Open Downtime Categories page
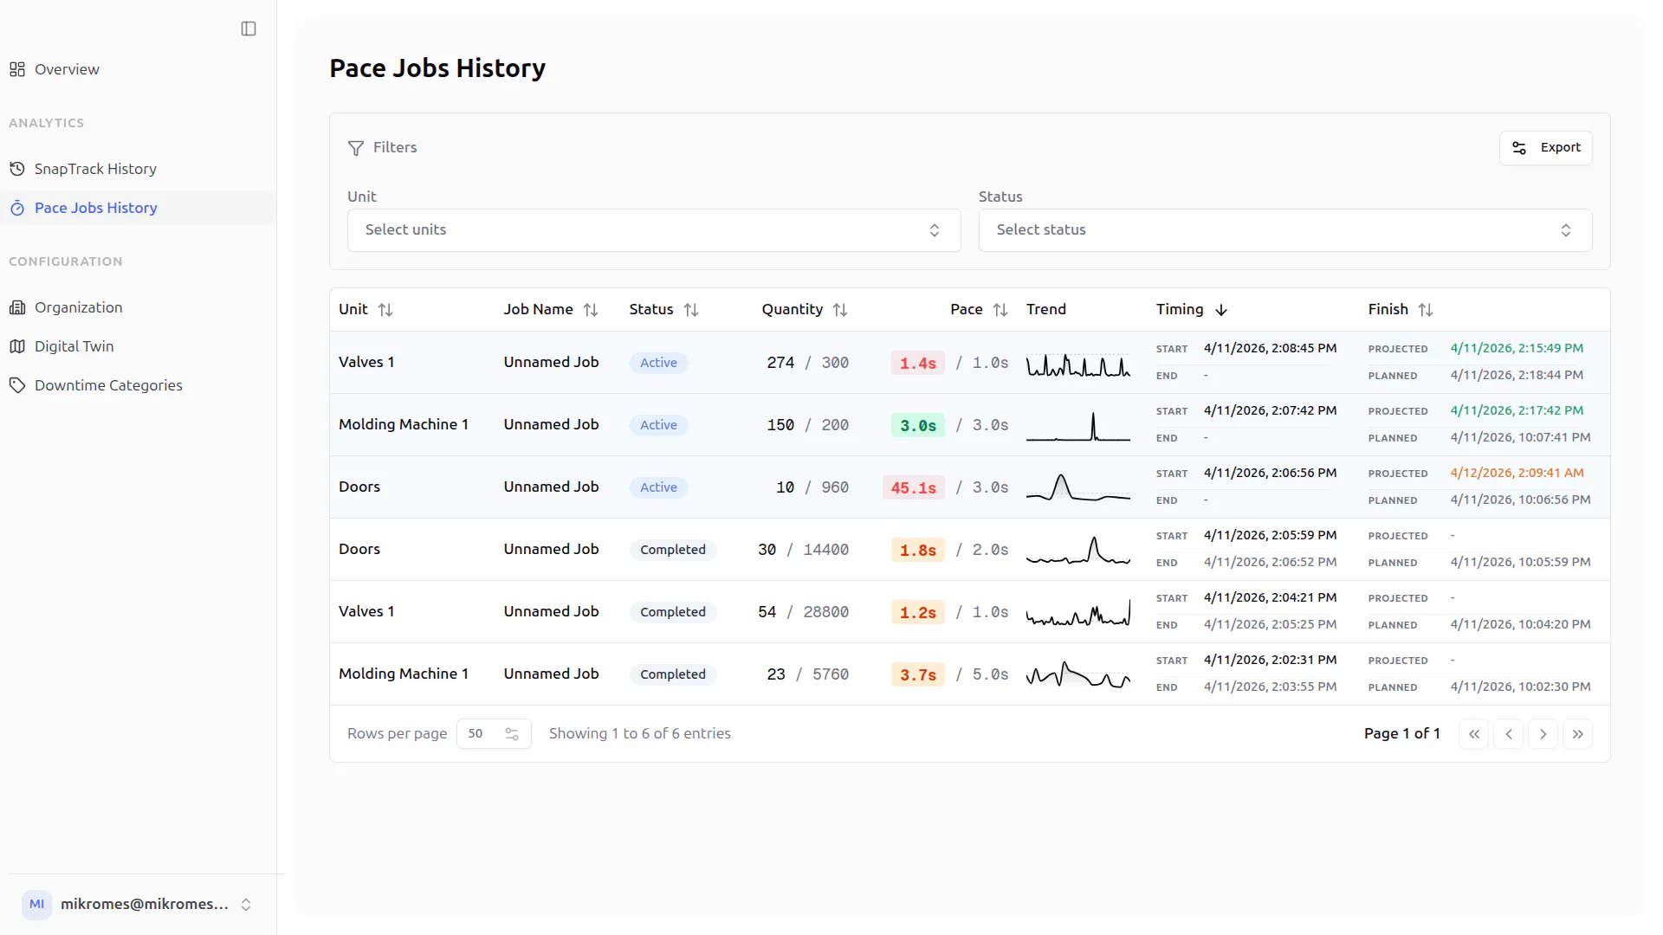 108,385
